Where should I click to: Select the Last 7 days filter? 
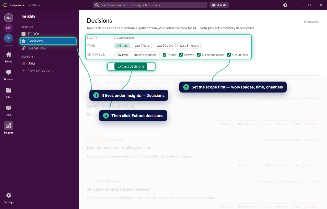tap(142, 46)
